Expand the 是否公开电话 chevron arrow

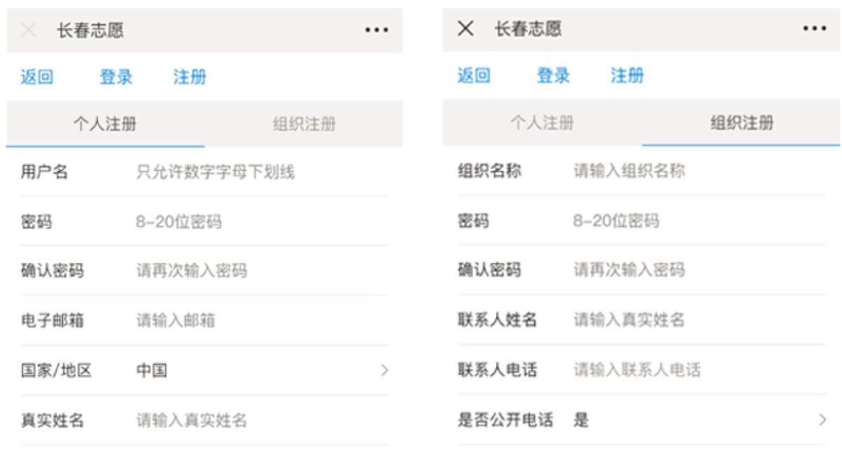(x=822, y=420)
